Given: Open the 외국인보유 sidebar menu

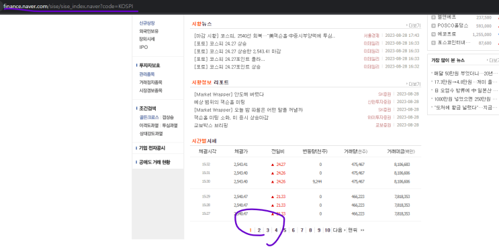Looking at the screenshot, I should (149, 31).
